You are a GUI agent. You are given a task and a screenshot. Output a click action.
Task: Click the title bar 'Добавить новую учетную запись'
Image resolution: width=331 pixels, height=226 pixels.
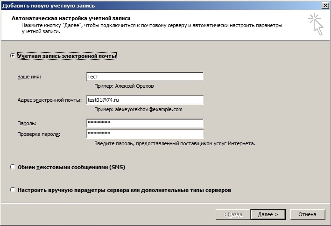coord(49,6)
